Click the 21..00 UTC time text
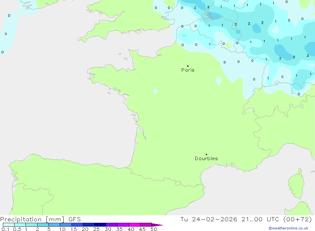The image size is (315, 231). [261, 219]
